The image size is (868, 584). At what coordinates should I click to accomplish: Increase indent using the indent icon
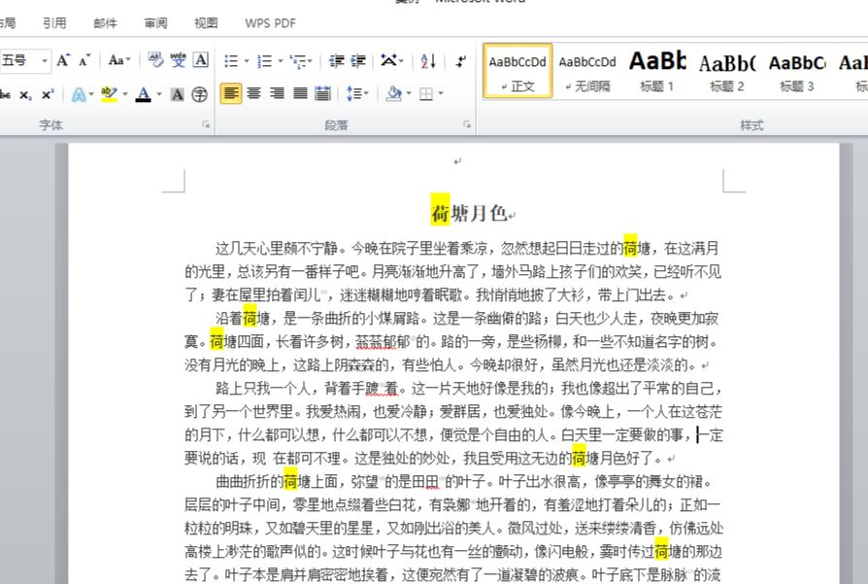coord(357,61)
